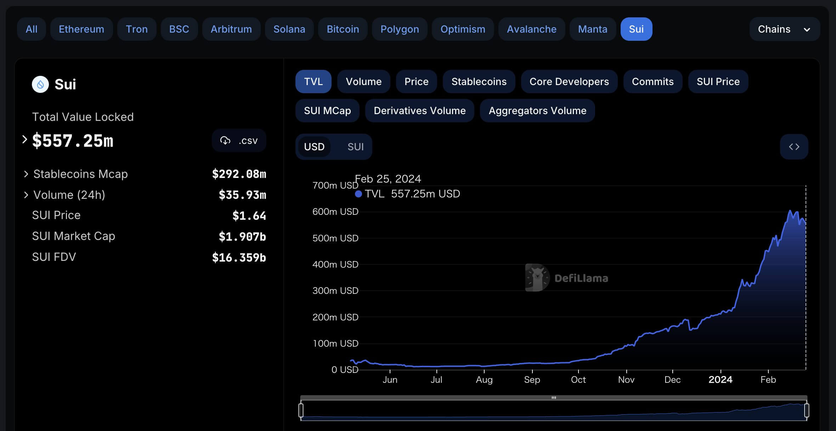
Task: Switch to Ethereum chain tab
Action: pyautogui.click(x=81, y=29)
